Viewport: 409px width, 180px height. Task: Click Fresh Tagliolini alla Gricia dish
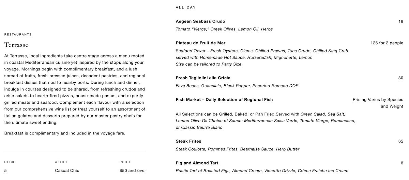coord(203,78)
